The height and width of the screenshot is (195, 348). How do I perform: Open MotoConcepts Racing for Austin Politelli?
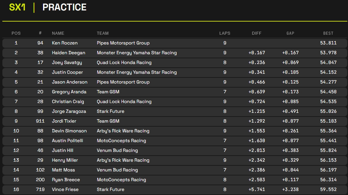(x=121, y=140)
